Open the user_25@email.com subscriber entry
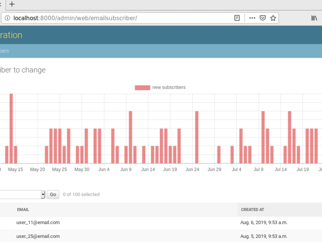The image size is (322, 242). (x=38, y=236)
